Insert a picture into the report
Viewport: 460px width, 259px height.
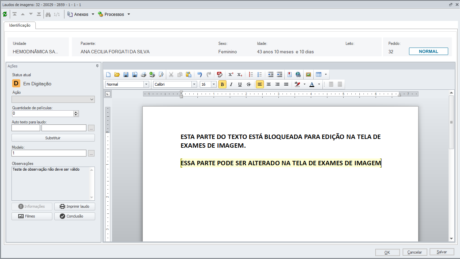[308, 75]
